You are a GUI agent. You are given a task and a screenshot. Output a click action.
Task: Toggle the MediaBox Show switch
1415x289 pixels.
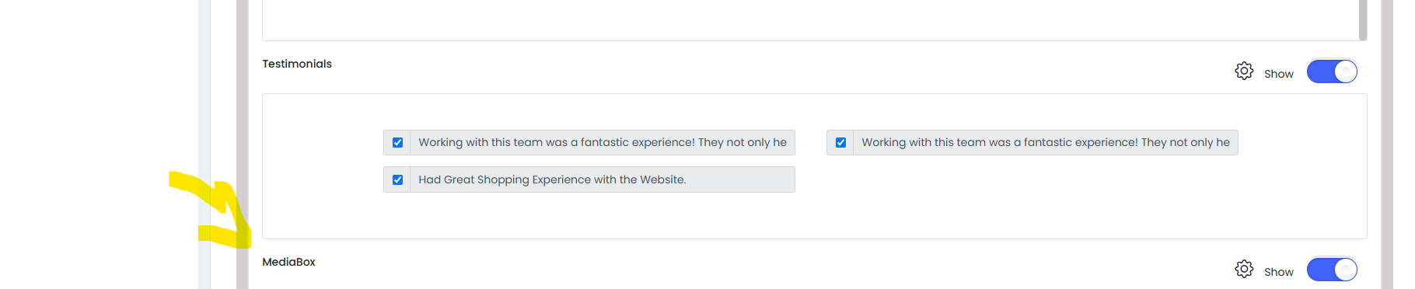click(1332, 270)
